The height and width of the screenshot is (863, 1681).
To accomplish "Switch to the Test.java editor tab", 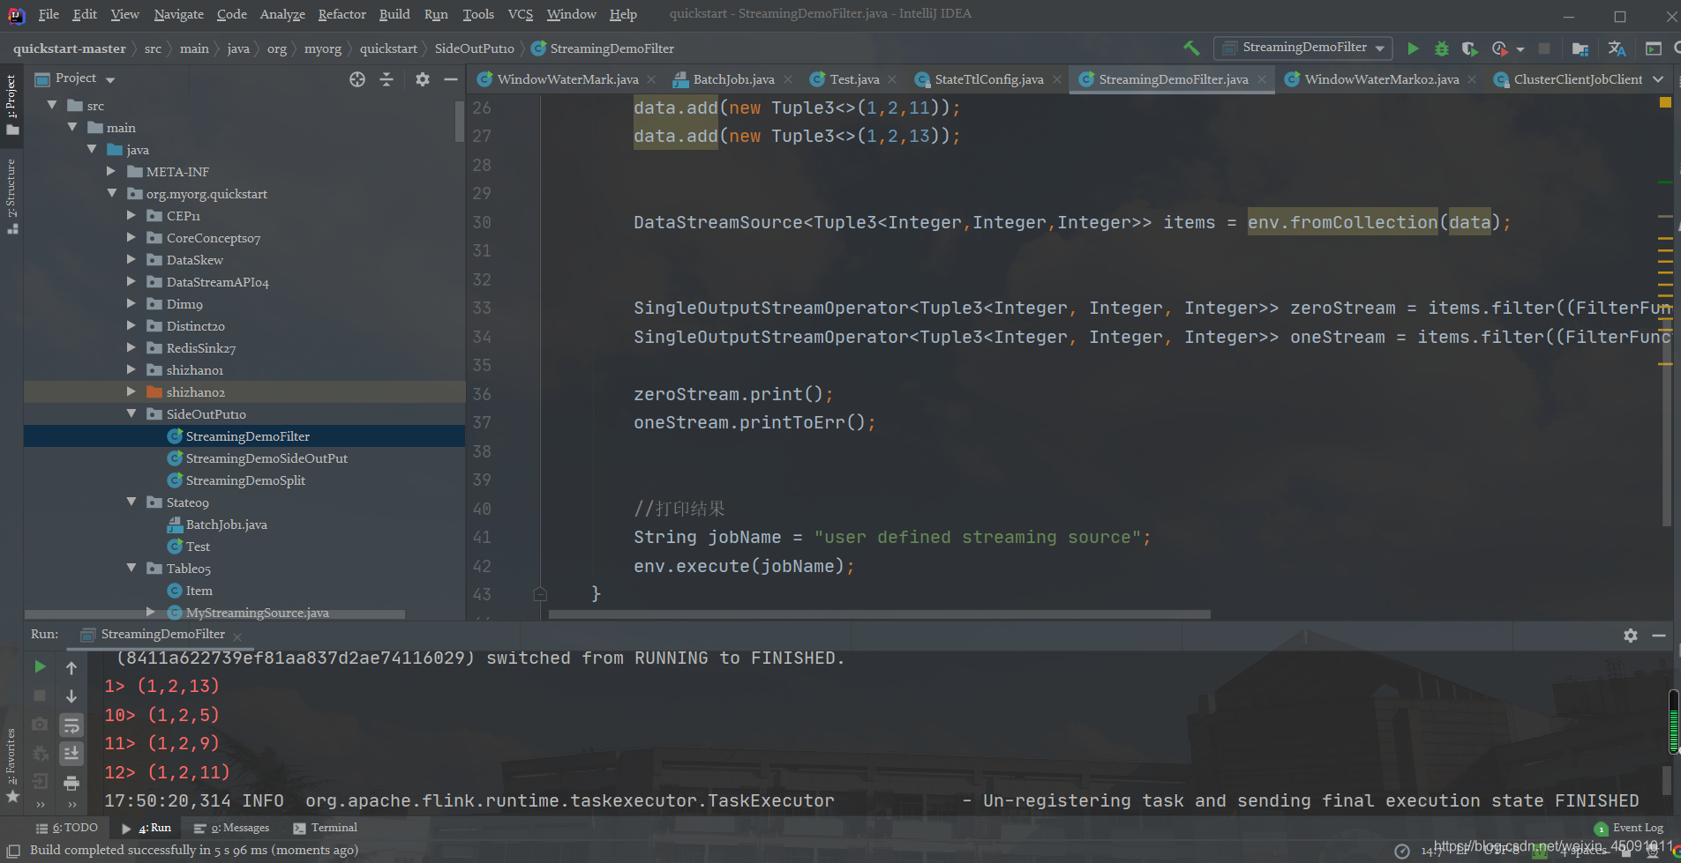I will coord(854,79).
